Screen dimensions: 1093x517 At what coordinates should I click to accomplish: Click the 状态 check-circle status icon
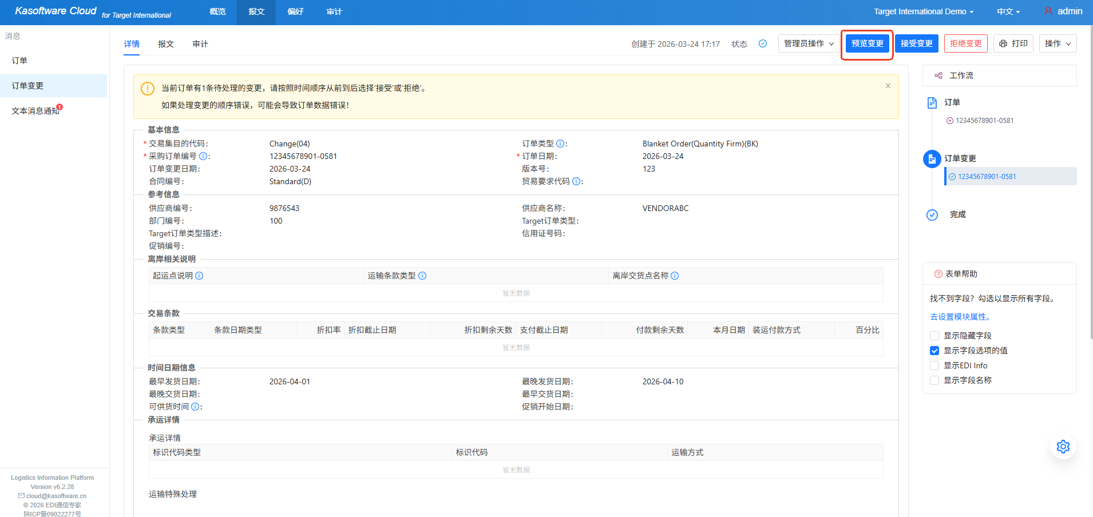762,43
